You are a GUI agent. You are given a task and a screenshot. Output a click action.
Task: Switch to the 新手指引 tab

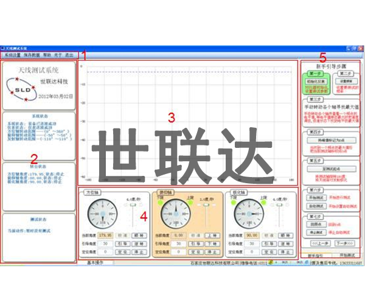315,255
